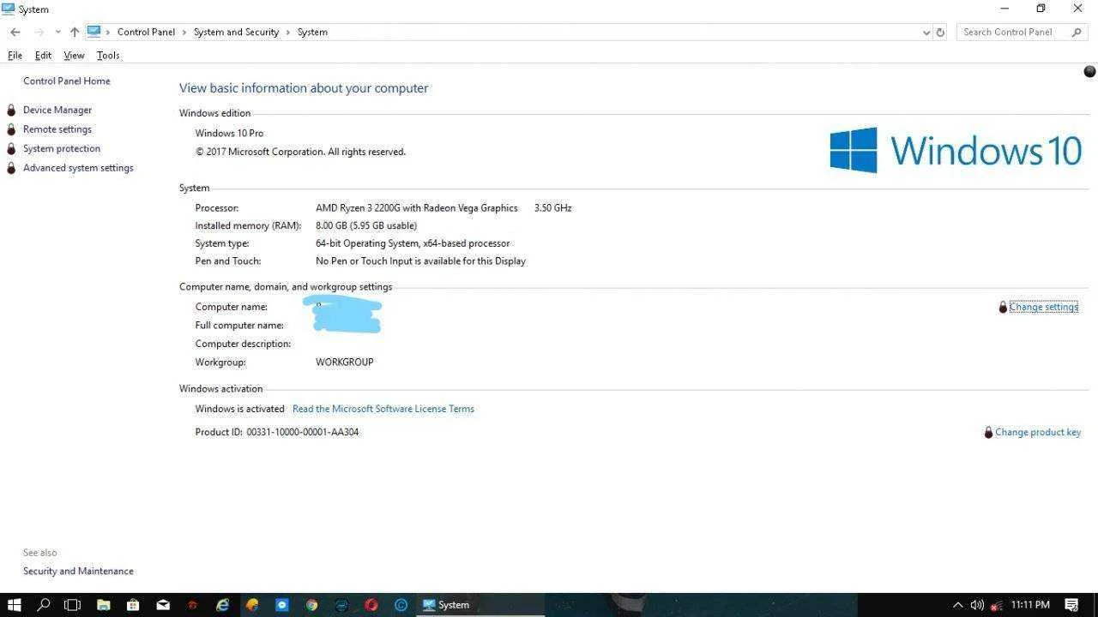The image size is (1098, 617).
Task: Click the WORKGROUP value
Action: [x=345, y=362]
